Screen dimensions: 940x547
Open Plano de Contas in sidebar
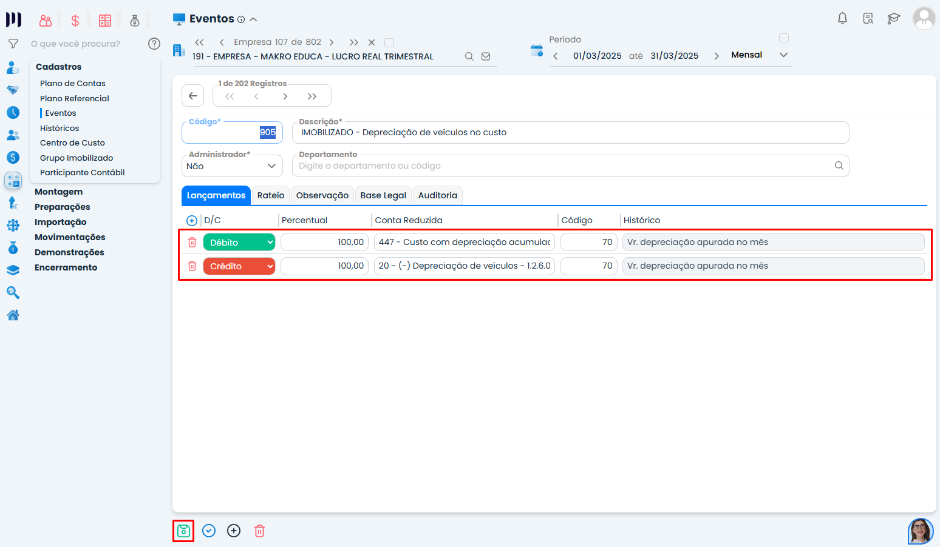tap(73, 83)
